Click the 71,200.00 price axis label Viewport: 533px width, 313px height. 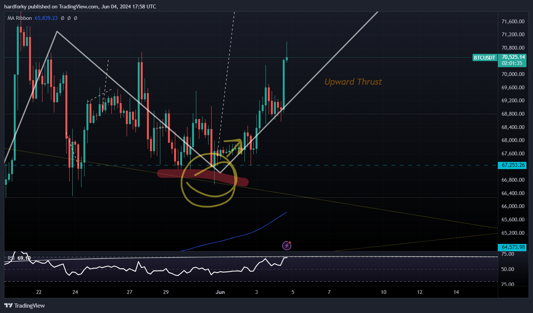click(513, 35)
